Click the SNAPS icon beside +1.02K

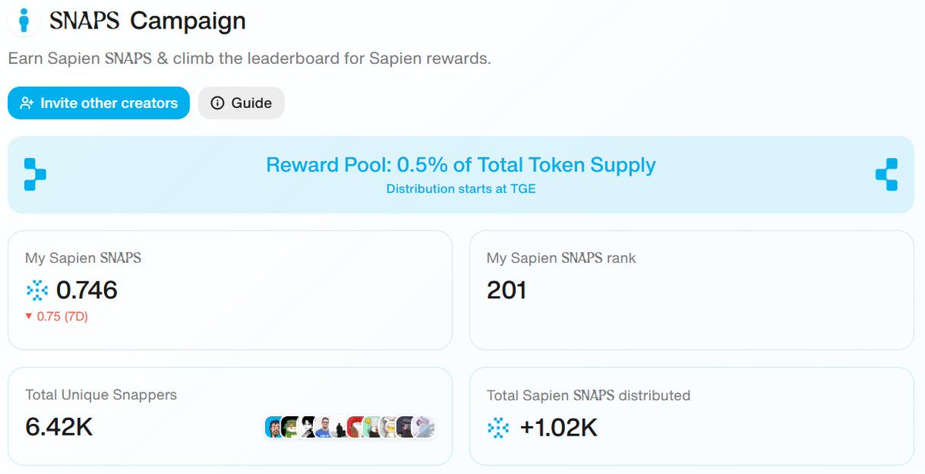pos(498,428)
